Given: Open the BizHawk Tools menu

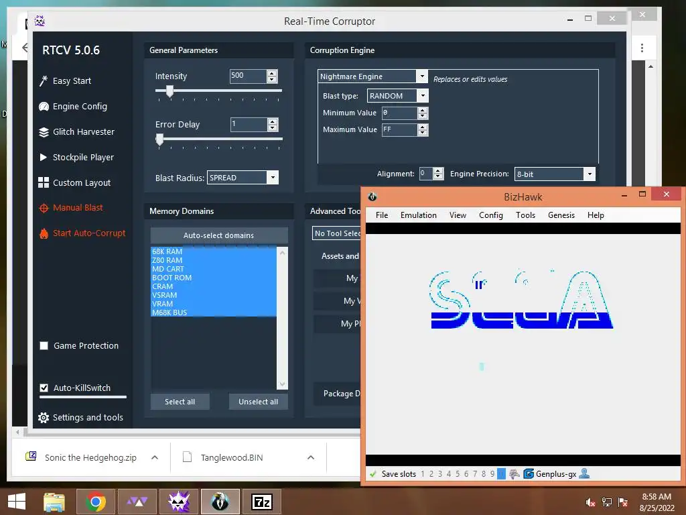Looking at the screenshot, I should [525, 215].
